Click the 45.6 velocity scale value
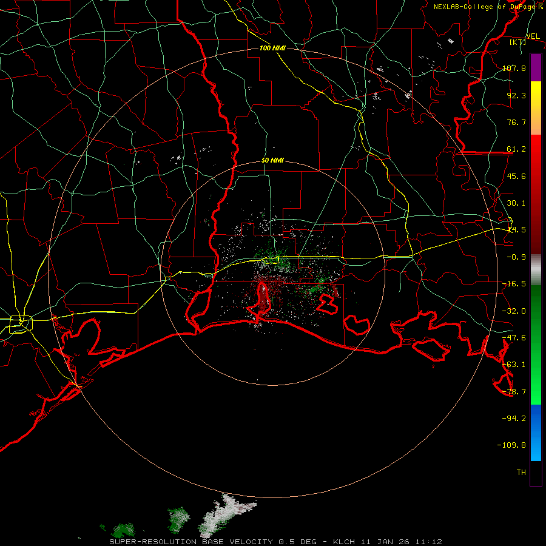 point(516,176)
